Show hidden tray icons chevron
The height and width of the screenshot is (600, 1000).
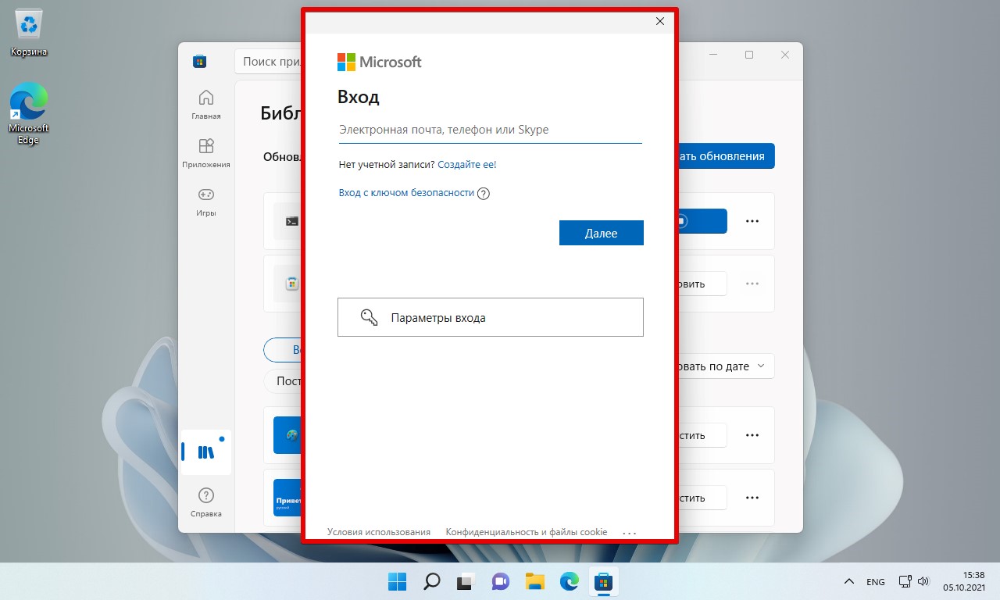(849, 582)
